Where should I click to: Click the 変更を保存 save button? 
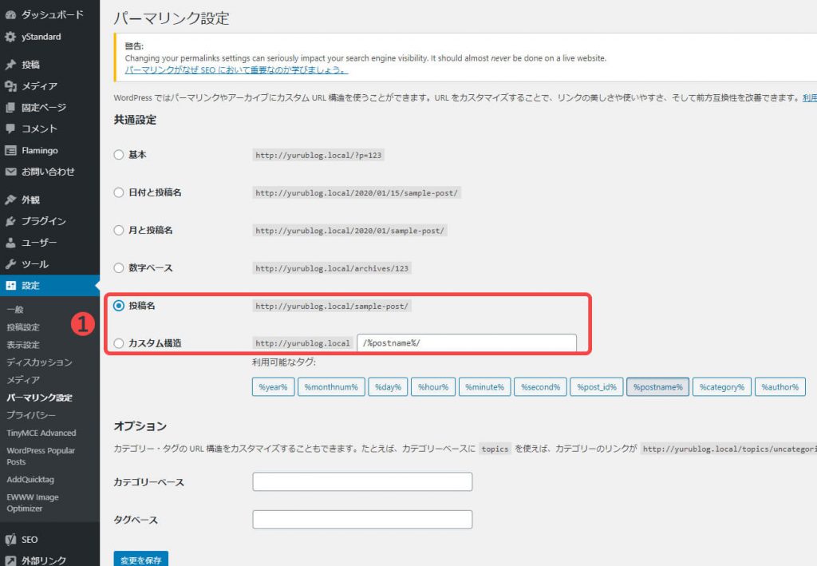tap(140, 559)
